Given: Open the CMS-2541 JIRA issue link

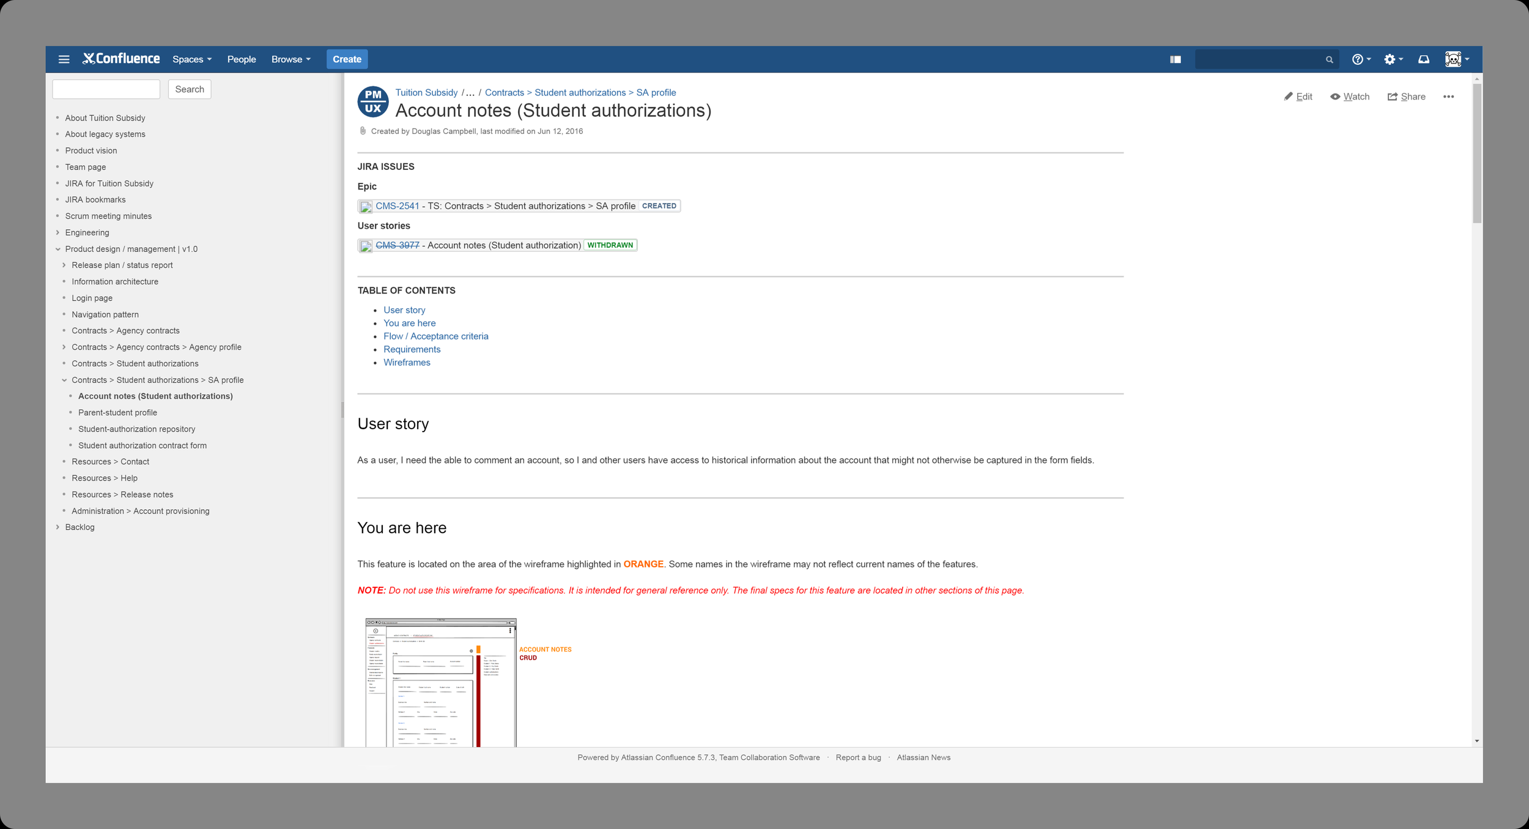Looking at the screenshot, I should [x=397, y=206].
